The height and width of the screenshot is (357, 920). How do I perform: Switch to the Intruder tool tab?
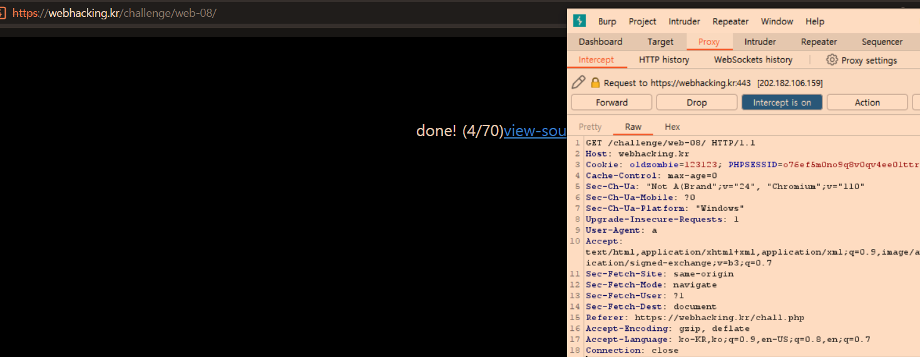pos(760,42)
